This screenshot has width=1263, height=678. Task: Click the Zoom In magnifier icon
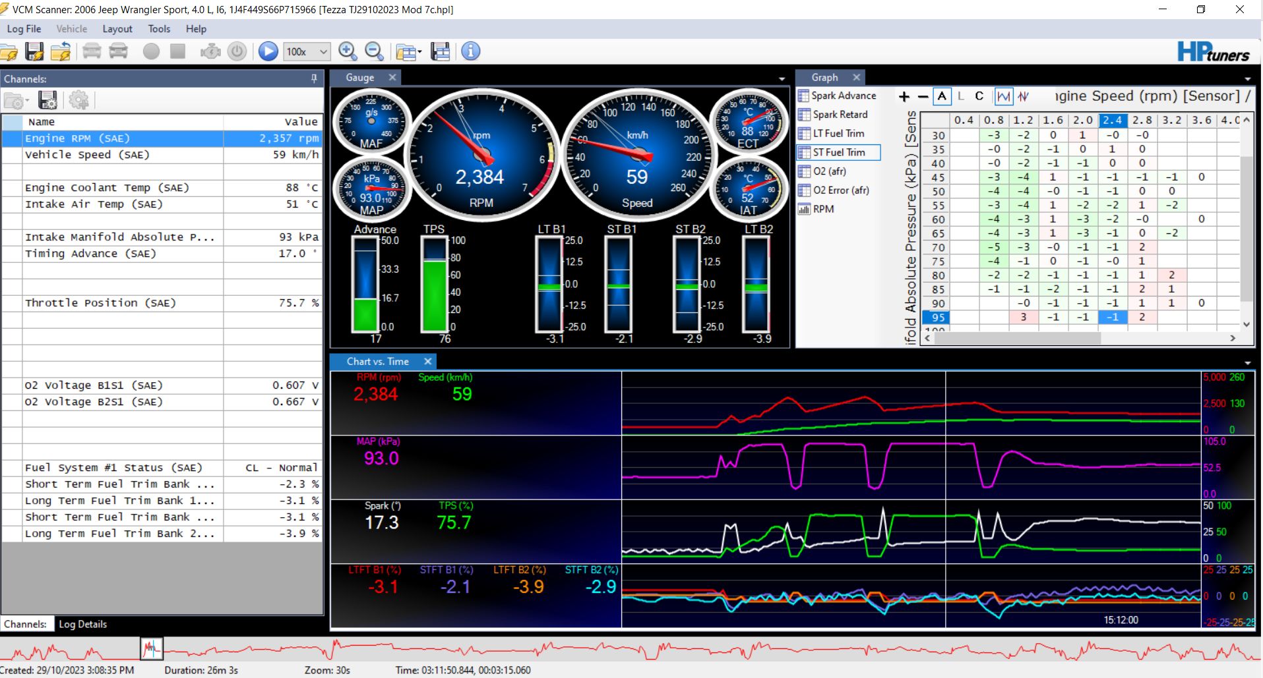(348, 51)
